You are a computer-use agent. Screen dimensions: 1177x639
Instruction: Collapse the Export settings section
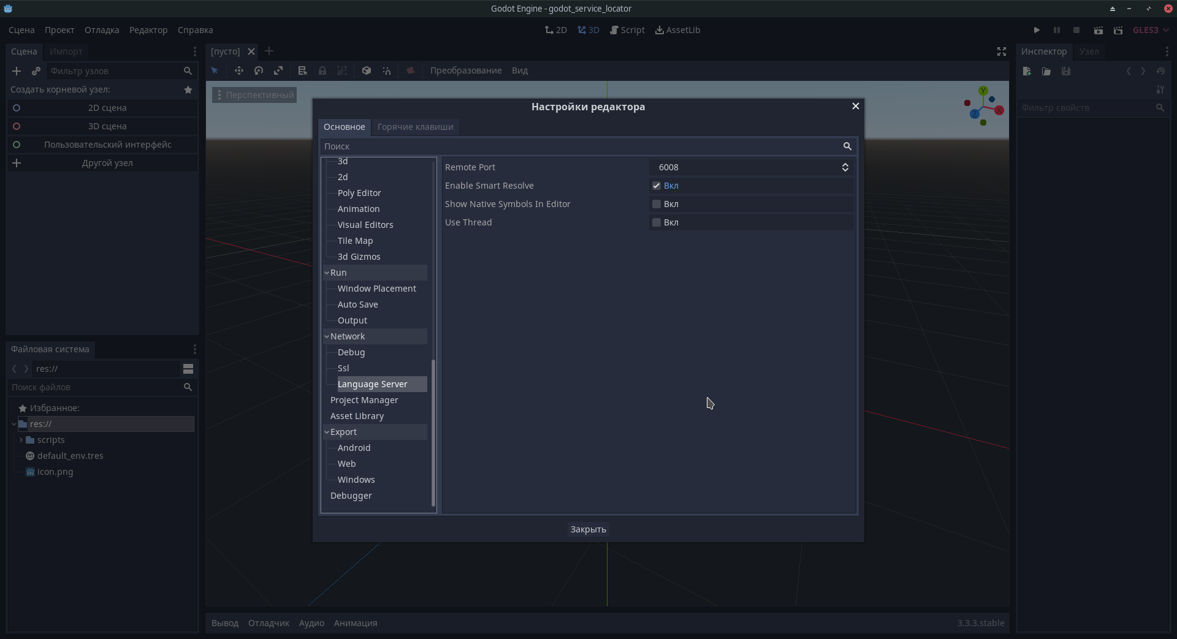327,432
